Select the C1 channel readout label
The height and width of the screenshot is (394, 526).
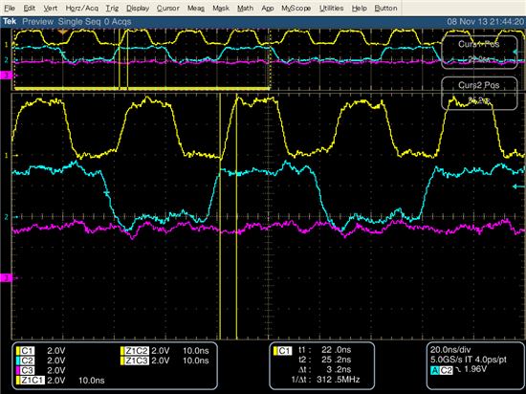(26, 351)
